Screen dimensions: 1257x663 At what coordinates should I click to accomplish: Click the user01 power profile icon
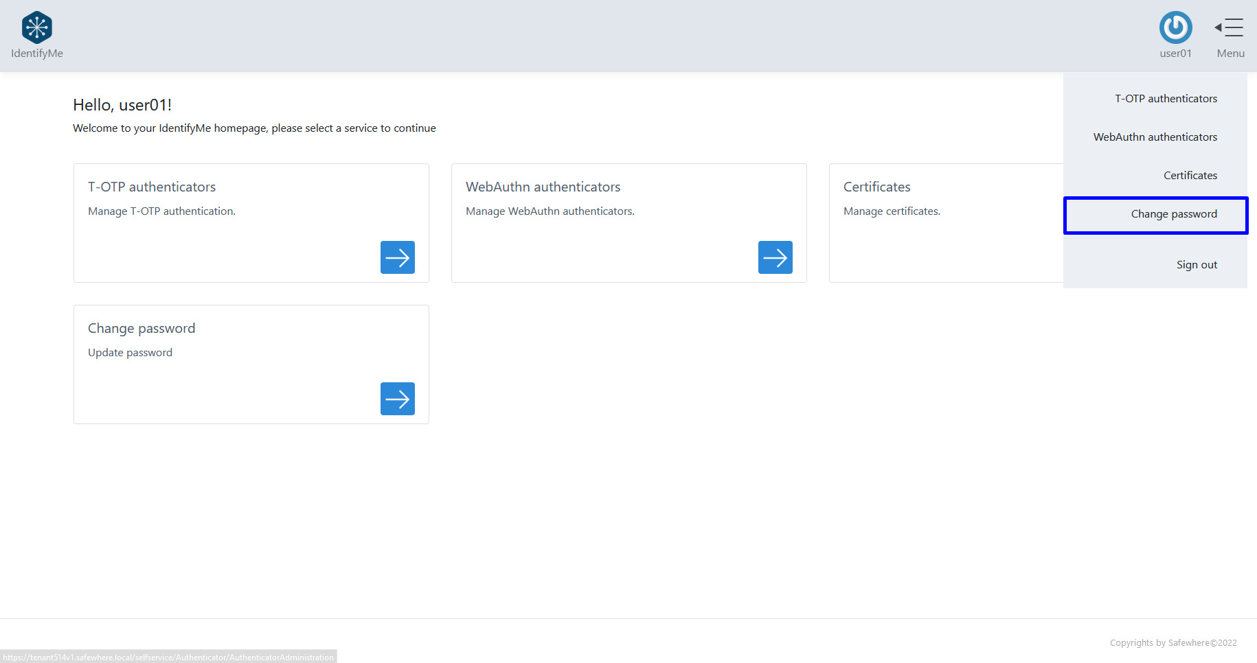coord(1175,27)
